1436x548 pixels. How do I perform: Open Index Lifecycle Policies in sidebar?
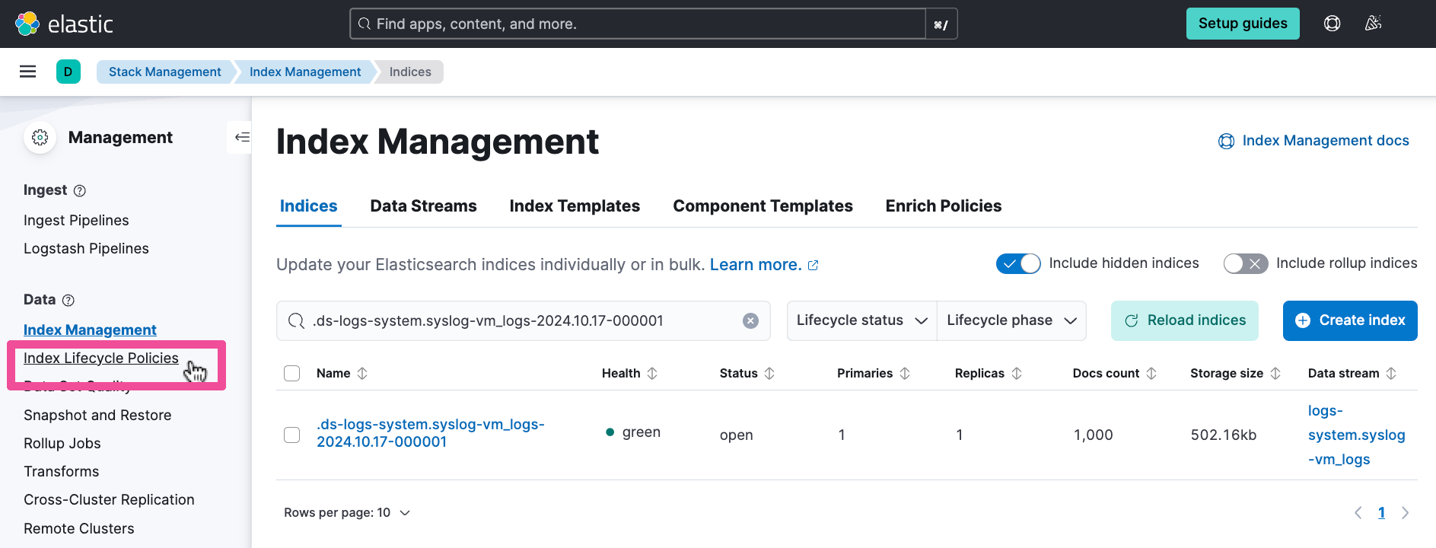point(101,358)
